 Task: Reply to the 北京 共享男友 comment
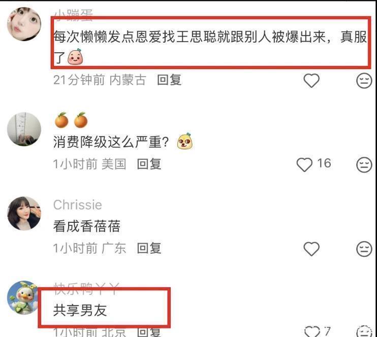click(x=149, y=332)
